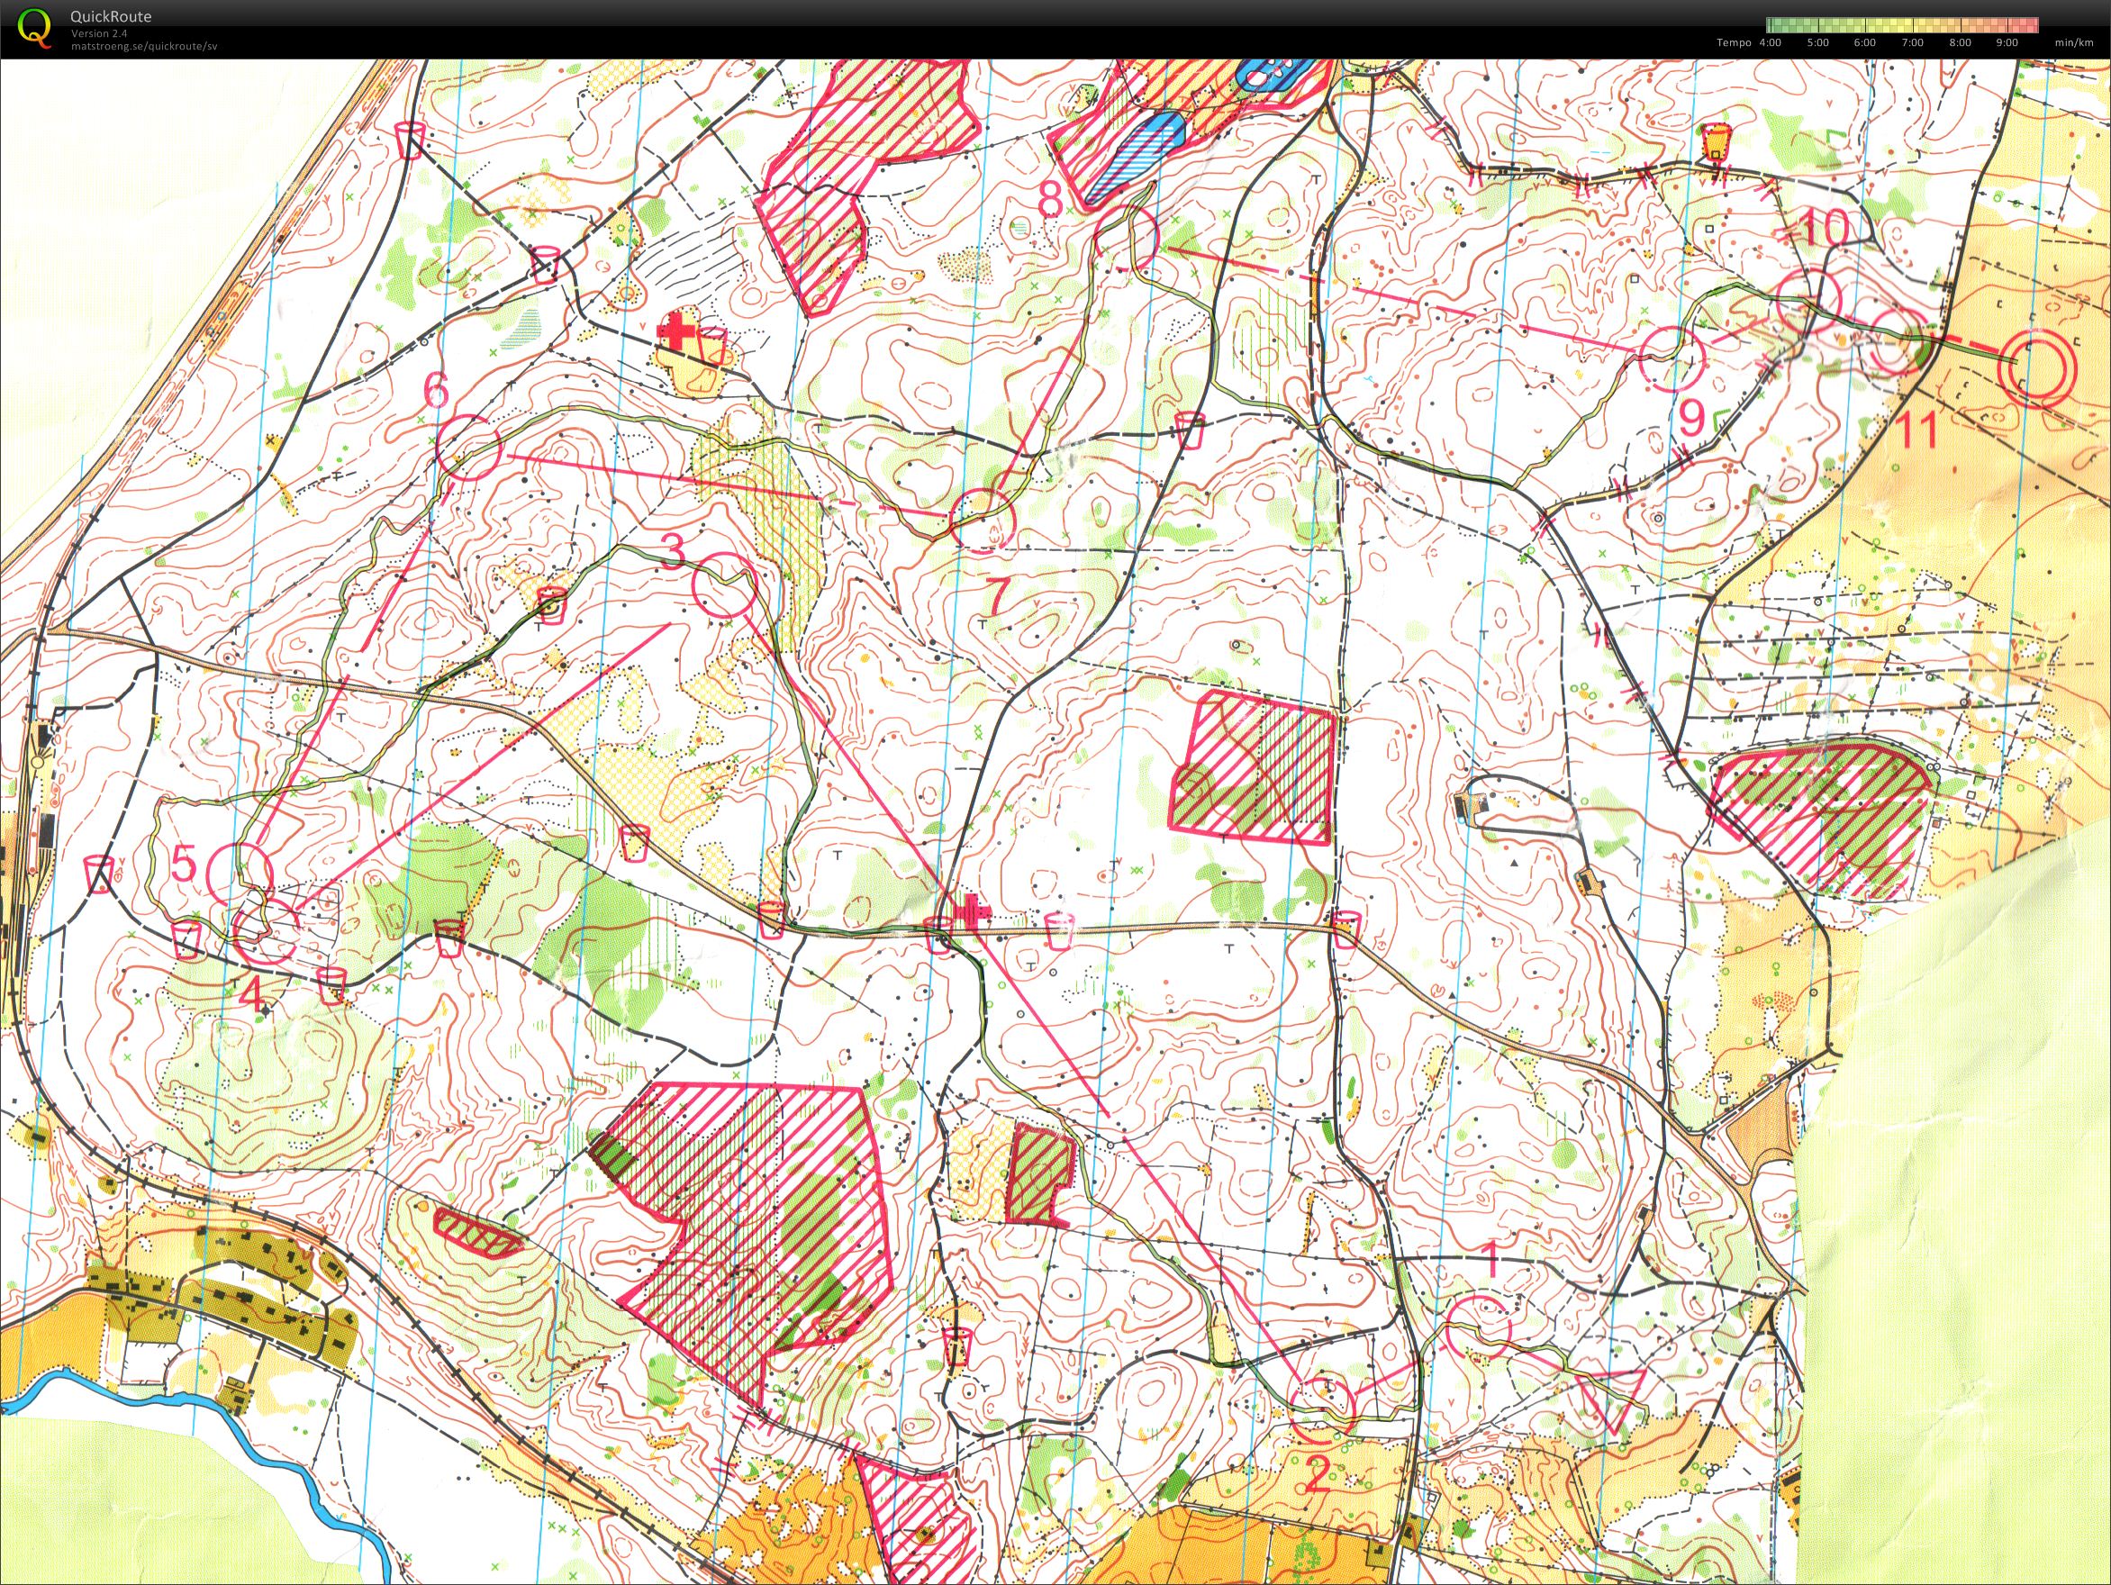Click the 4:00 tempo scale label
The width and height of the screenshot is (2111, 1585).
tap(1770, 42)
